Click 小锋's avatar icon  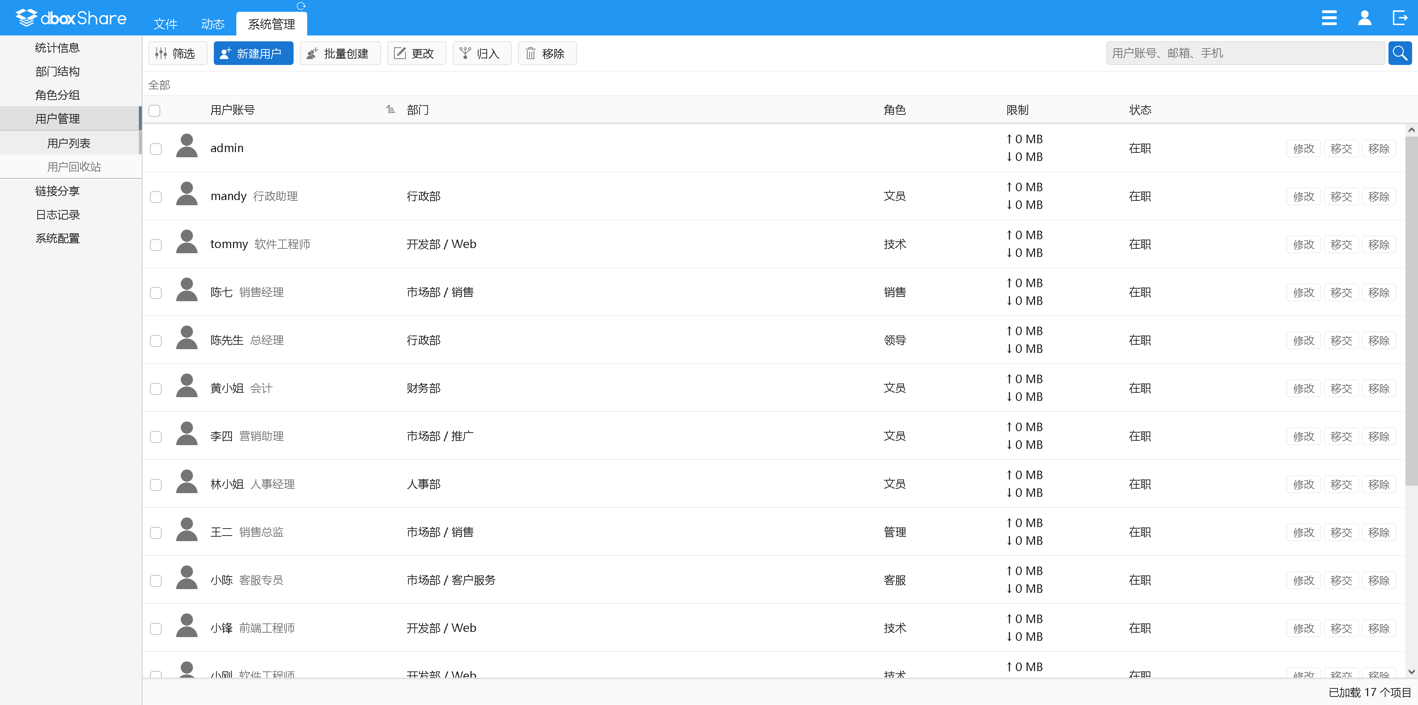pyautogui.click(x=186, y=626)
